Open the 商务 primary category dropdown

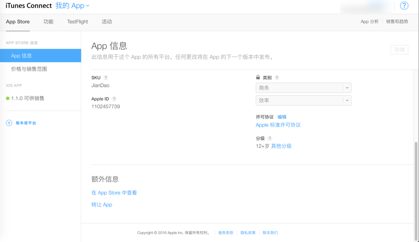pyautogui.click(x=303, y=88)
